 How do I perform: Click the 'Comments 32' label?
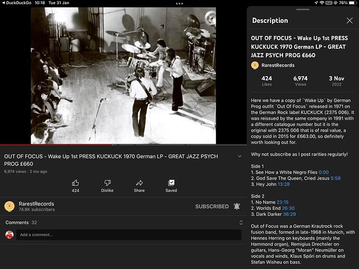point(21,223)
